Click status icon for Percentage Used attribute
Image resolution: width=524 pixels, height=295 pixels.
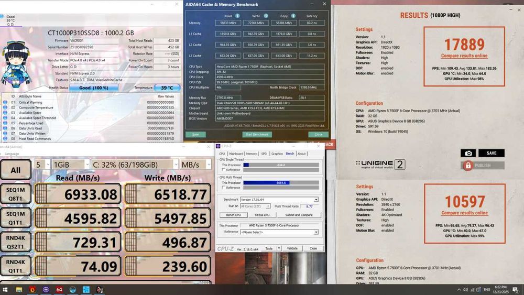pyautogui.click(x=5, y=123)
